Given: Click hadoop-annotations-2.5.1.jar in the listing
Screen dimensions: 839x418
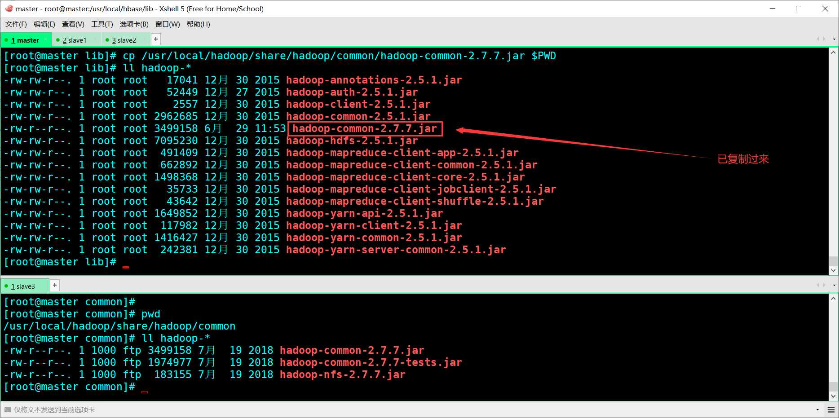Looking at the screenshot, I should click(374, 80).
